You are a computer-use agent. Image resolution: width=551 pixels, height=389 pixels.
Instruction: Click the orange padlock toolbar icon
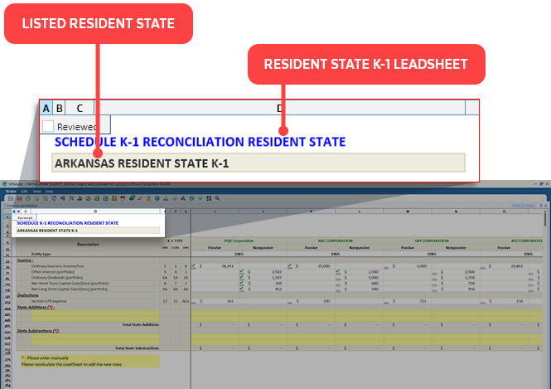(x=148, y=198)
